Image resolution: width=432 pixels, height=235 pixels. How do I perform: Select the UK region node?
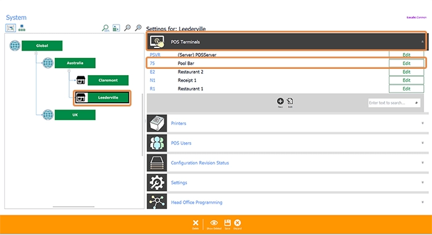pos(75,115)
